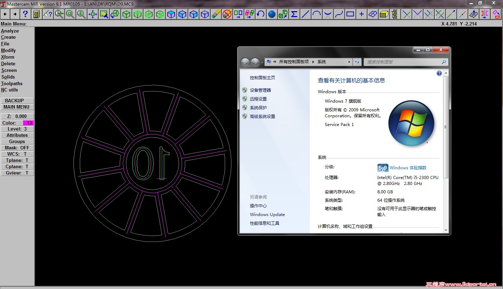
Task: Click the BACKUP button
Action: [17, 101]
